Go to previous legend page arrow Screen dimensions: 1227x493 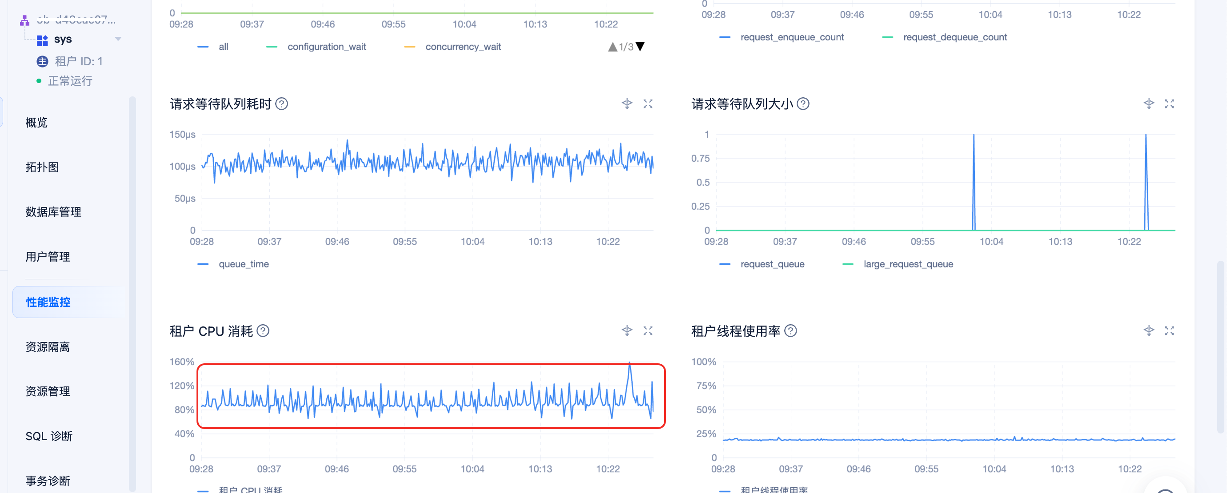(x=613, y=47)
